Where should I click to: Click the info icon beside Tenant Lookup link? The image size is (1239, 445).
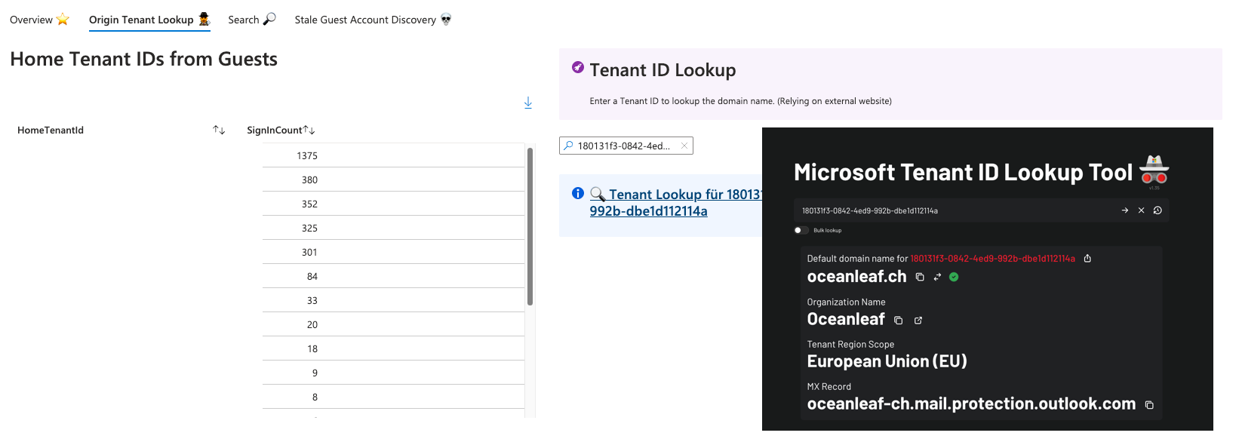click(578, 193)
